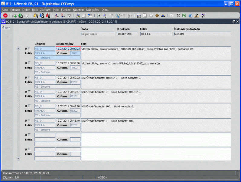This screenshot has width=241, height=182.
Task: Open the Akce menu
Action: (5, 10)
